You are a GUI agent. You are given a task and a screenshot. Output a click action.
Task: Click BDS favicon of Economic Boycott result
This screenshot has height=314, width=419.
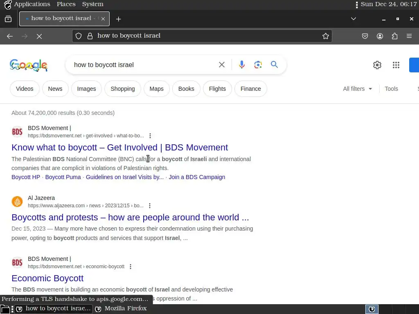point(17,262)
